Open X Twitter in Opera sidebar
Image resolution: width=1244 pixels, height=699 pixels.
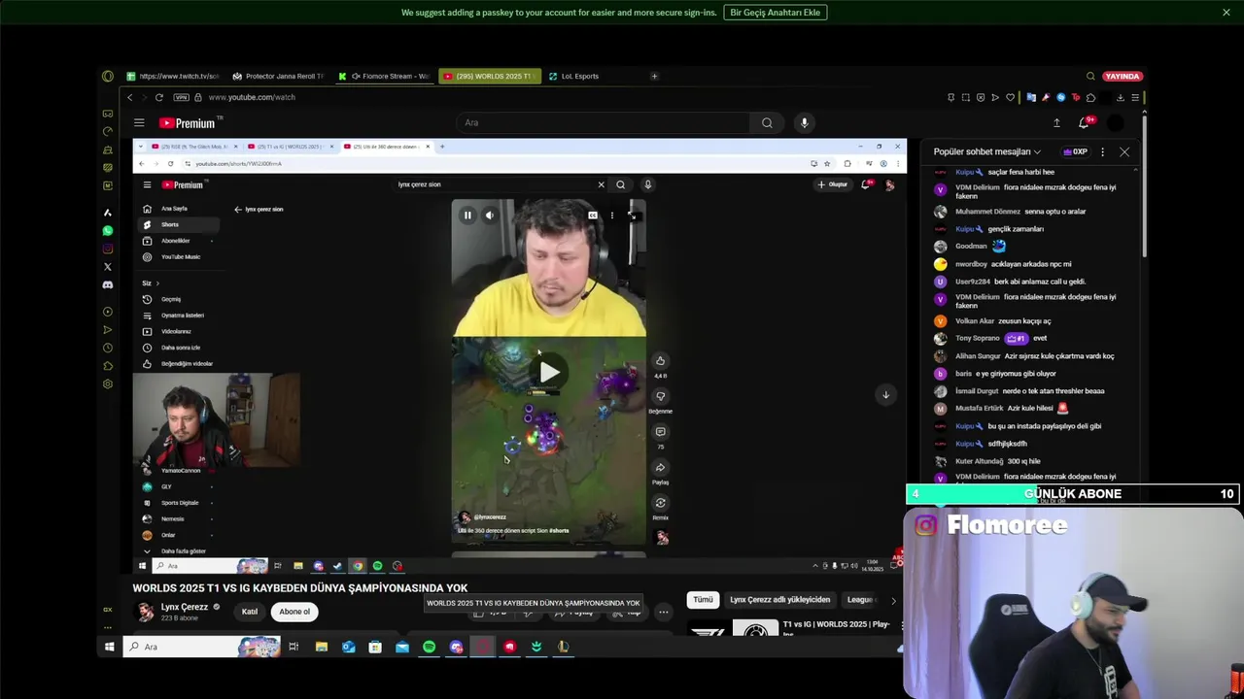tap(108, 267)
